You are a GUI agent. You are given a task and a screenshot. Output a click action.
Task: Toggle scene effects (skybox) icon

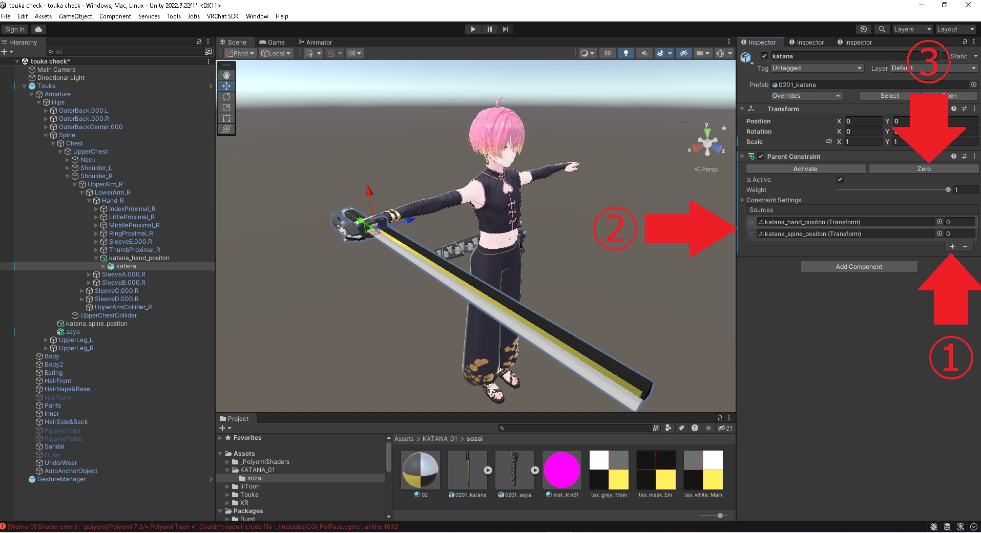pyautogui.click(x=660, y=53)
